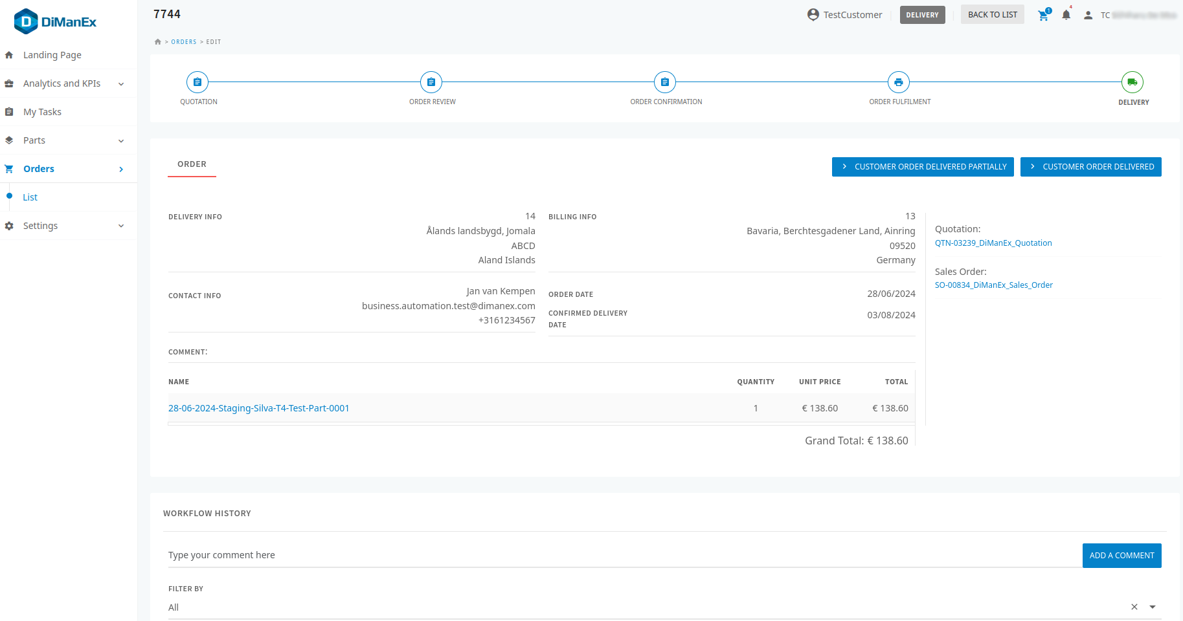This screenshot has width=1183, height=621.
Task: Select the Order Confirmation step icon
Action: (665, 82)
